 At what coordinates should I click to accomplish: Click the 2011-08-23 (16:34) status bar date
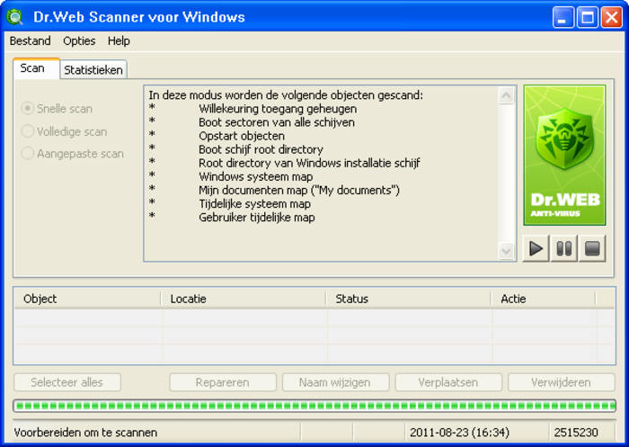[x=459, y=433]
